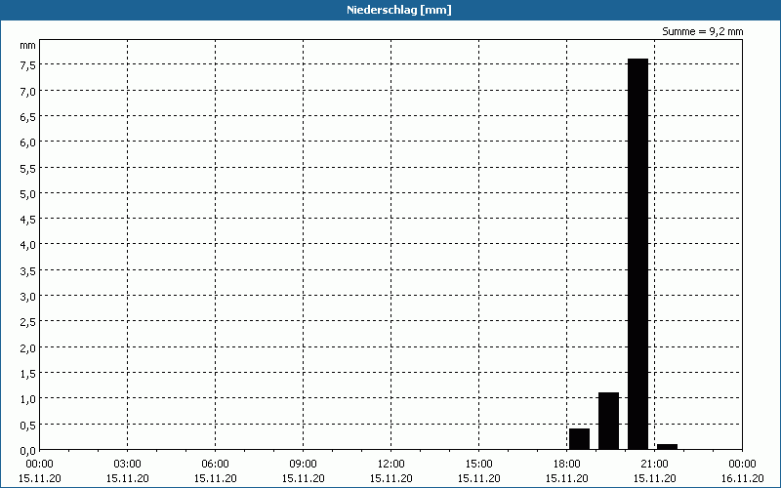Click the 2,5 y-axis label
This screenshot has height=488, width=781.
[x=28, y=323]
